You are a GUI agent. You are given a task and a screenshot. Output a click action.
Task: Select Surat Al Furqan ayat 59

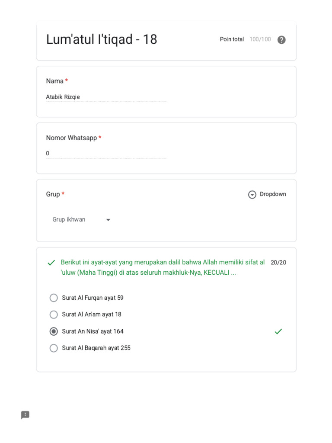(x=54, y=298)
